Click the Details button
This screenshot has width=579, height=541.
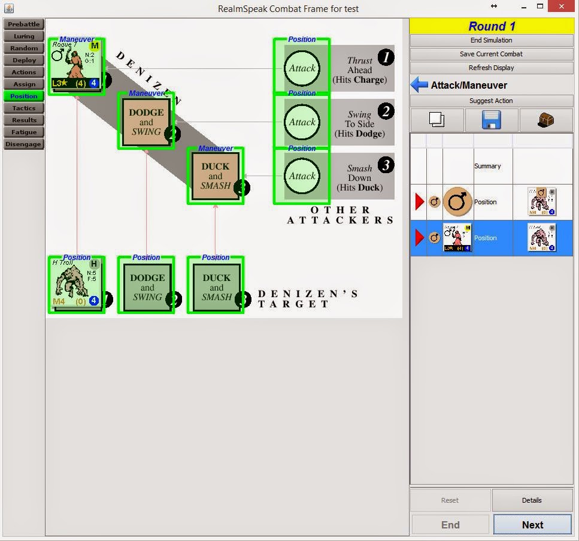(532, 500)
